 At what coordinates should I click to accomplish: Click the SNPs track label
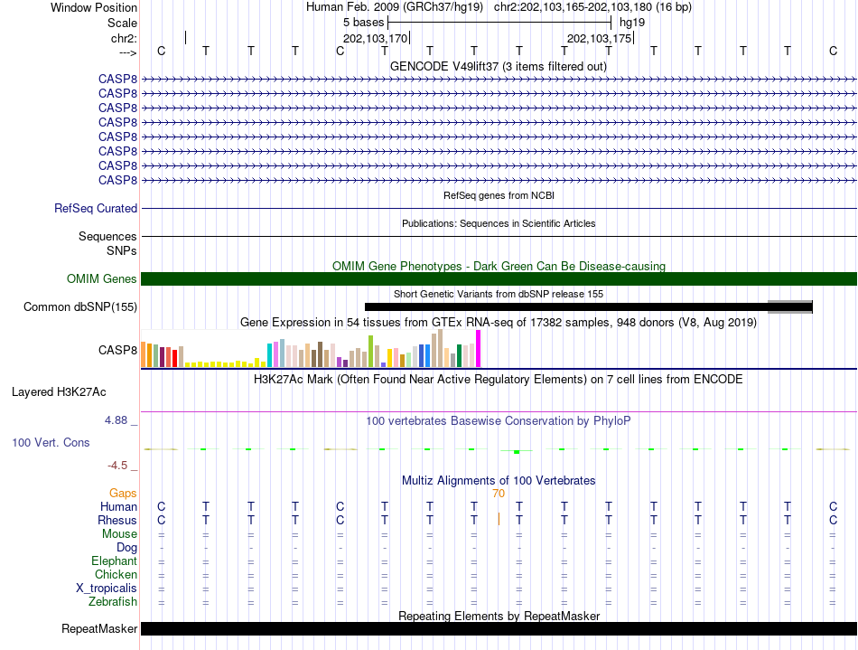tap(122, 250)
